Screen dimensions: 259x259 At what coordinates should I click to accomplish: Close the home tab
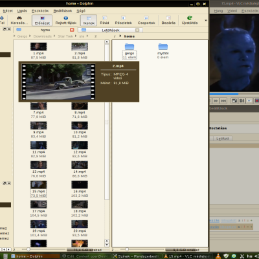click(72, 30)
